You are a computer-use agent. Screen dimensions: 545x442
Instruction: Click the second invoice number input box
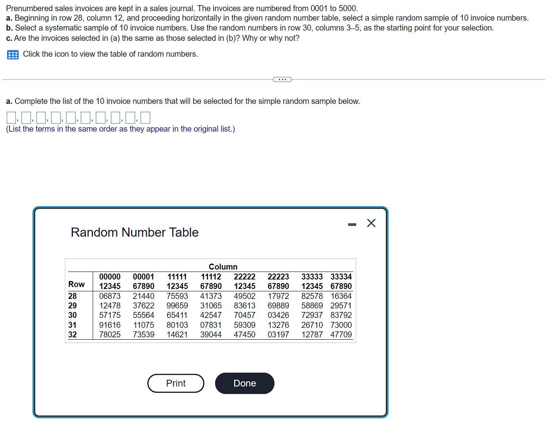26,118
